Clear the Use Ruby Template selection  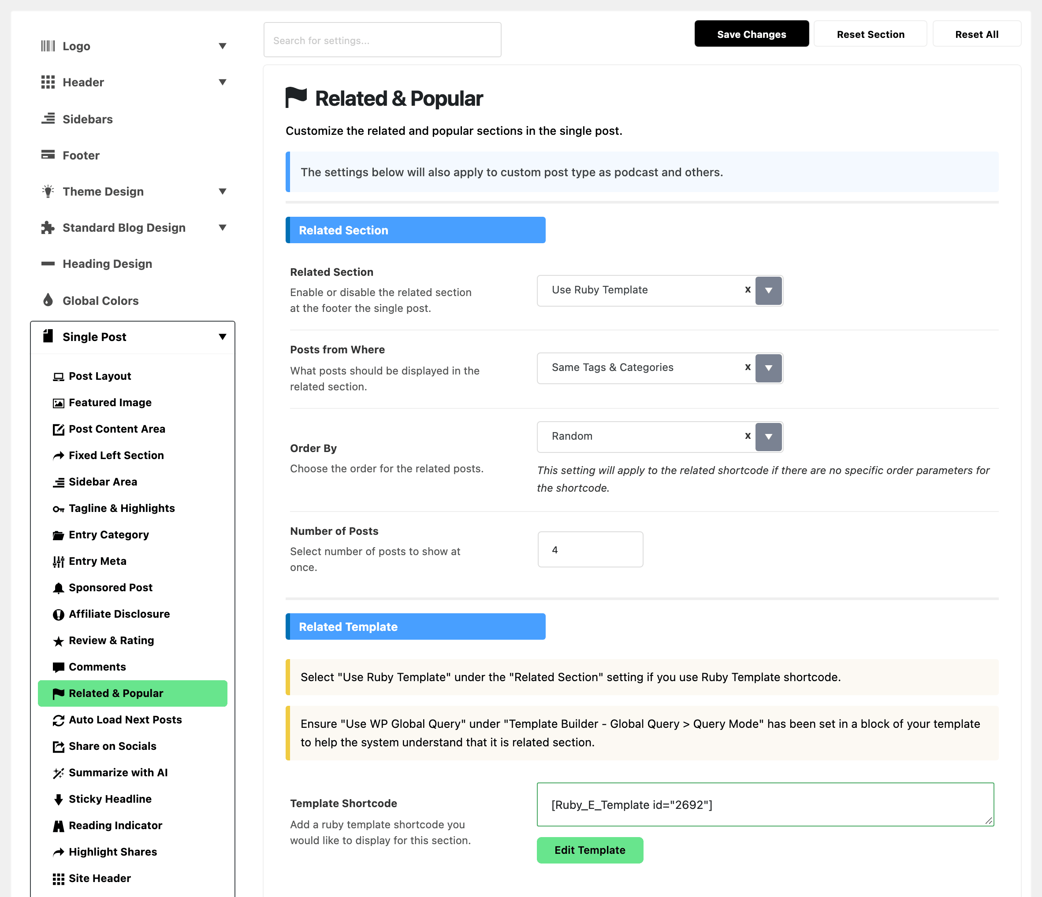point(748,289)
